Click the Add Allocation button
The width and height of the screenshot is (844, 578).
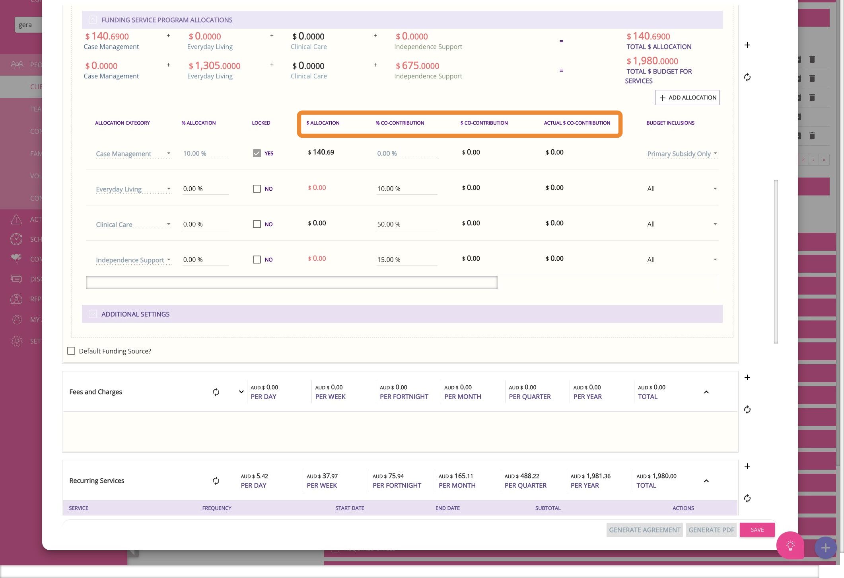pos(687,98)
